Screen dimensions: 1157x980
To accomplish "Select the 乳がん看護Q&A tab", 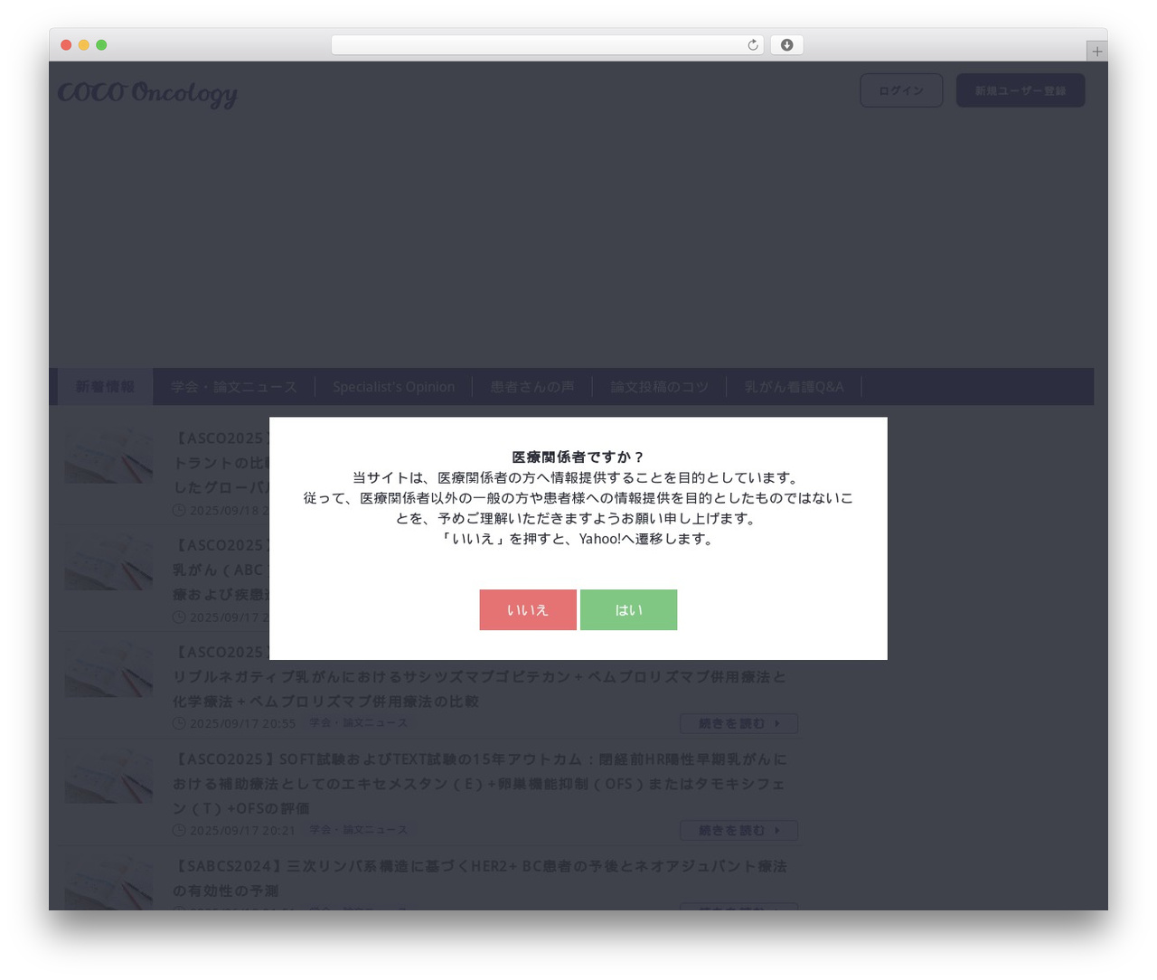I will point(794,387).
